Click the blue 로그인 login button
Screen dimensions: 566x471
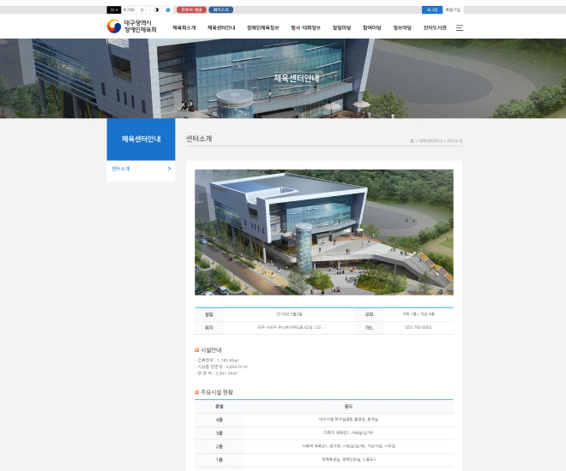click(432, 10)
